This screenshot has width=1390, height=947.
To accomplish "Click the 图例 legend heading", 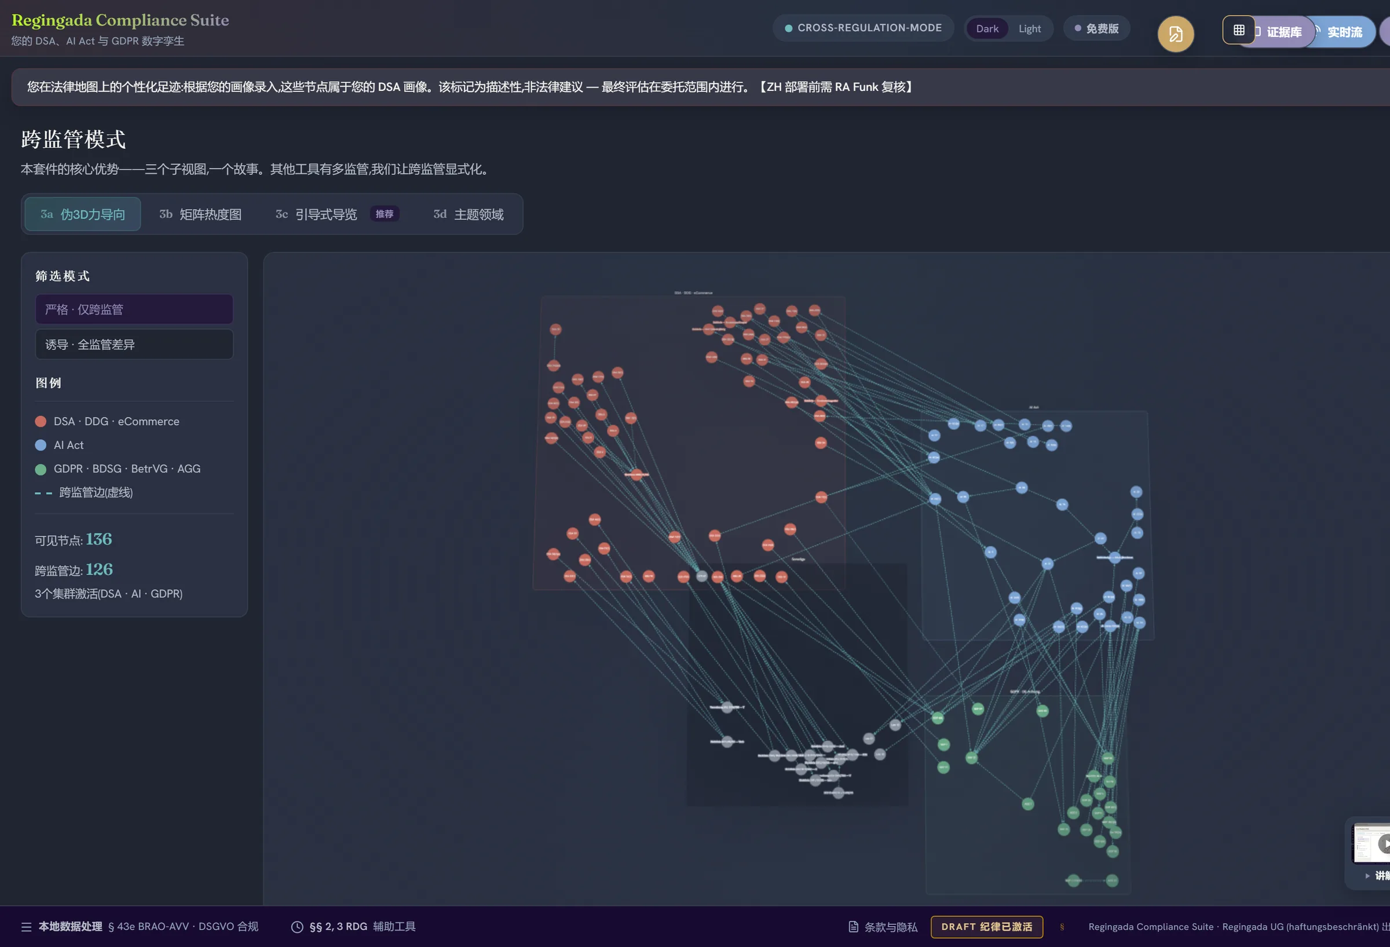I will [48, 383].
